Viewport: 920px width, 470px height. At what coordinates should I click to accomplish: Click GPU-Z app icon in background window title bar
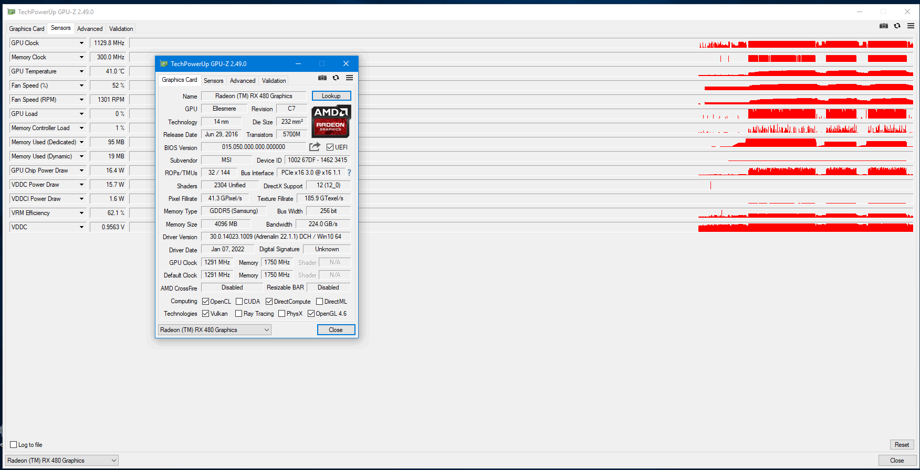[11, 12]
